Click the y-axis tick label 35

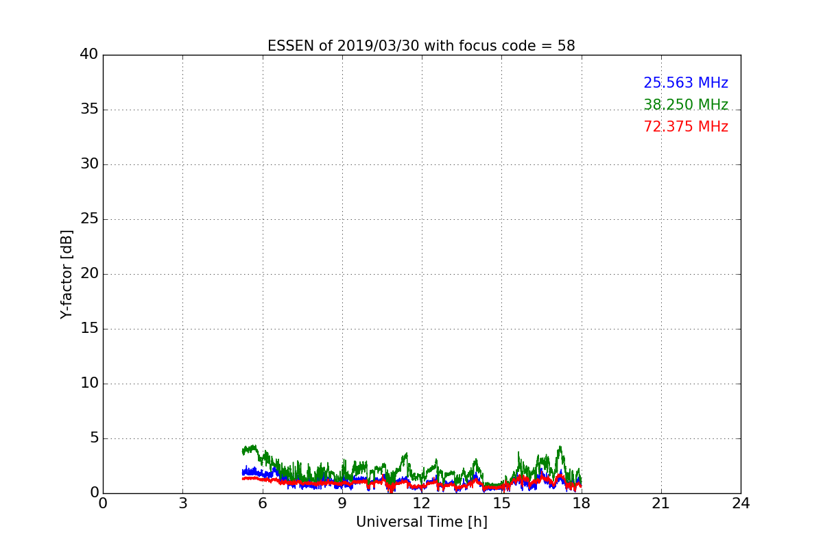89,110
